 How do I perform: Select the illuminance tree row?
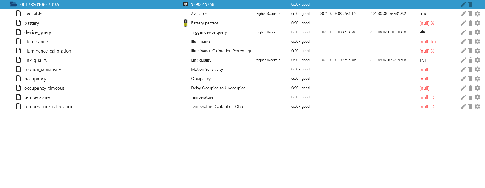(243, 41)
